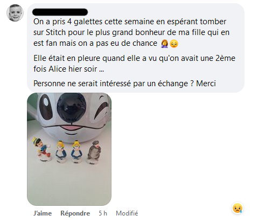The image size is (258, 222).
Task: Click the grey bear figurine
Action: coord(94,152)
